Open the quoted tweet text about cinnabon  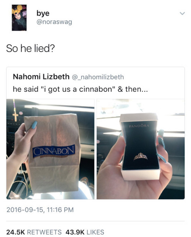pos(80,89)
